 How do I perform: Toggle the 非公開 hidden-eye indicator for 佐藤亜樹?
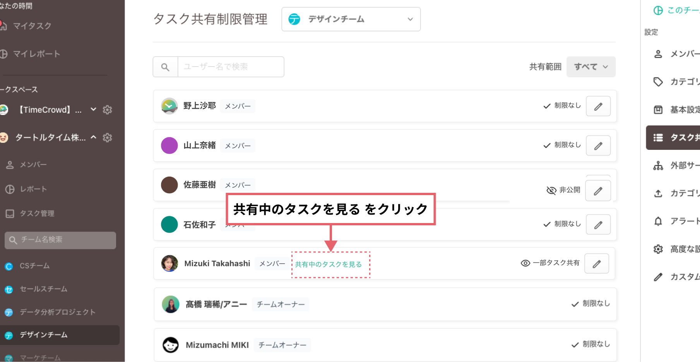[551, 190]
